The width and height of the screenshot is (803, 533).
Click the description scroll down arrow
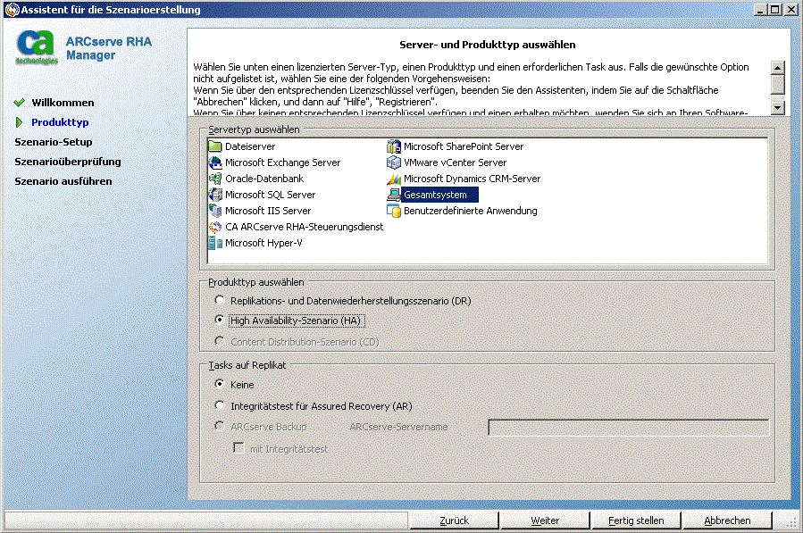pos(777,107)
